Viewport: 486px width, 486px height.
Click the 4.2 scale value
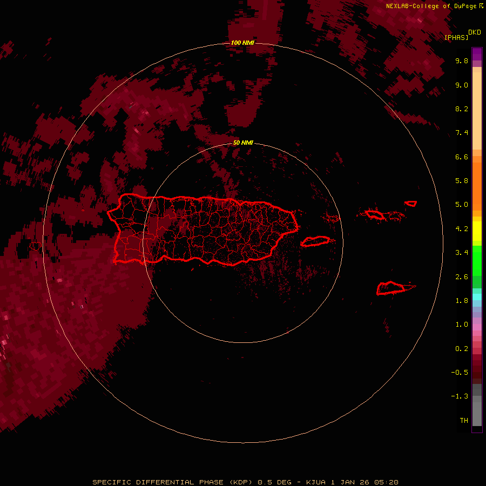(462, 229)
